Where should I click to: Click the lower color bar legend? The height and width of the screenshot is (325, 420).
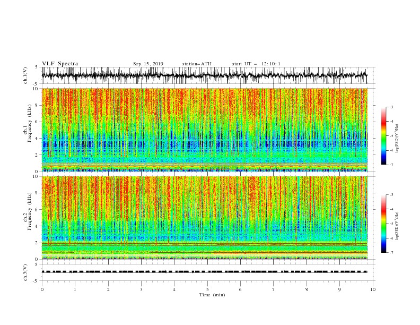tap(383, 224)
